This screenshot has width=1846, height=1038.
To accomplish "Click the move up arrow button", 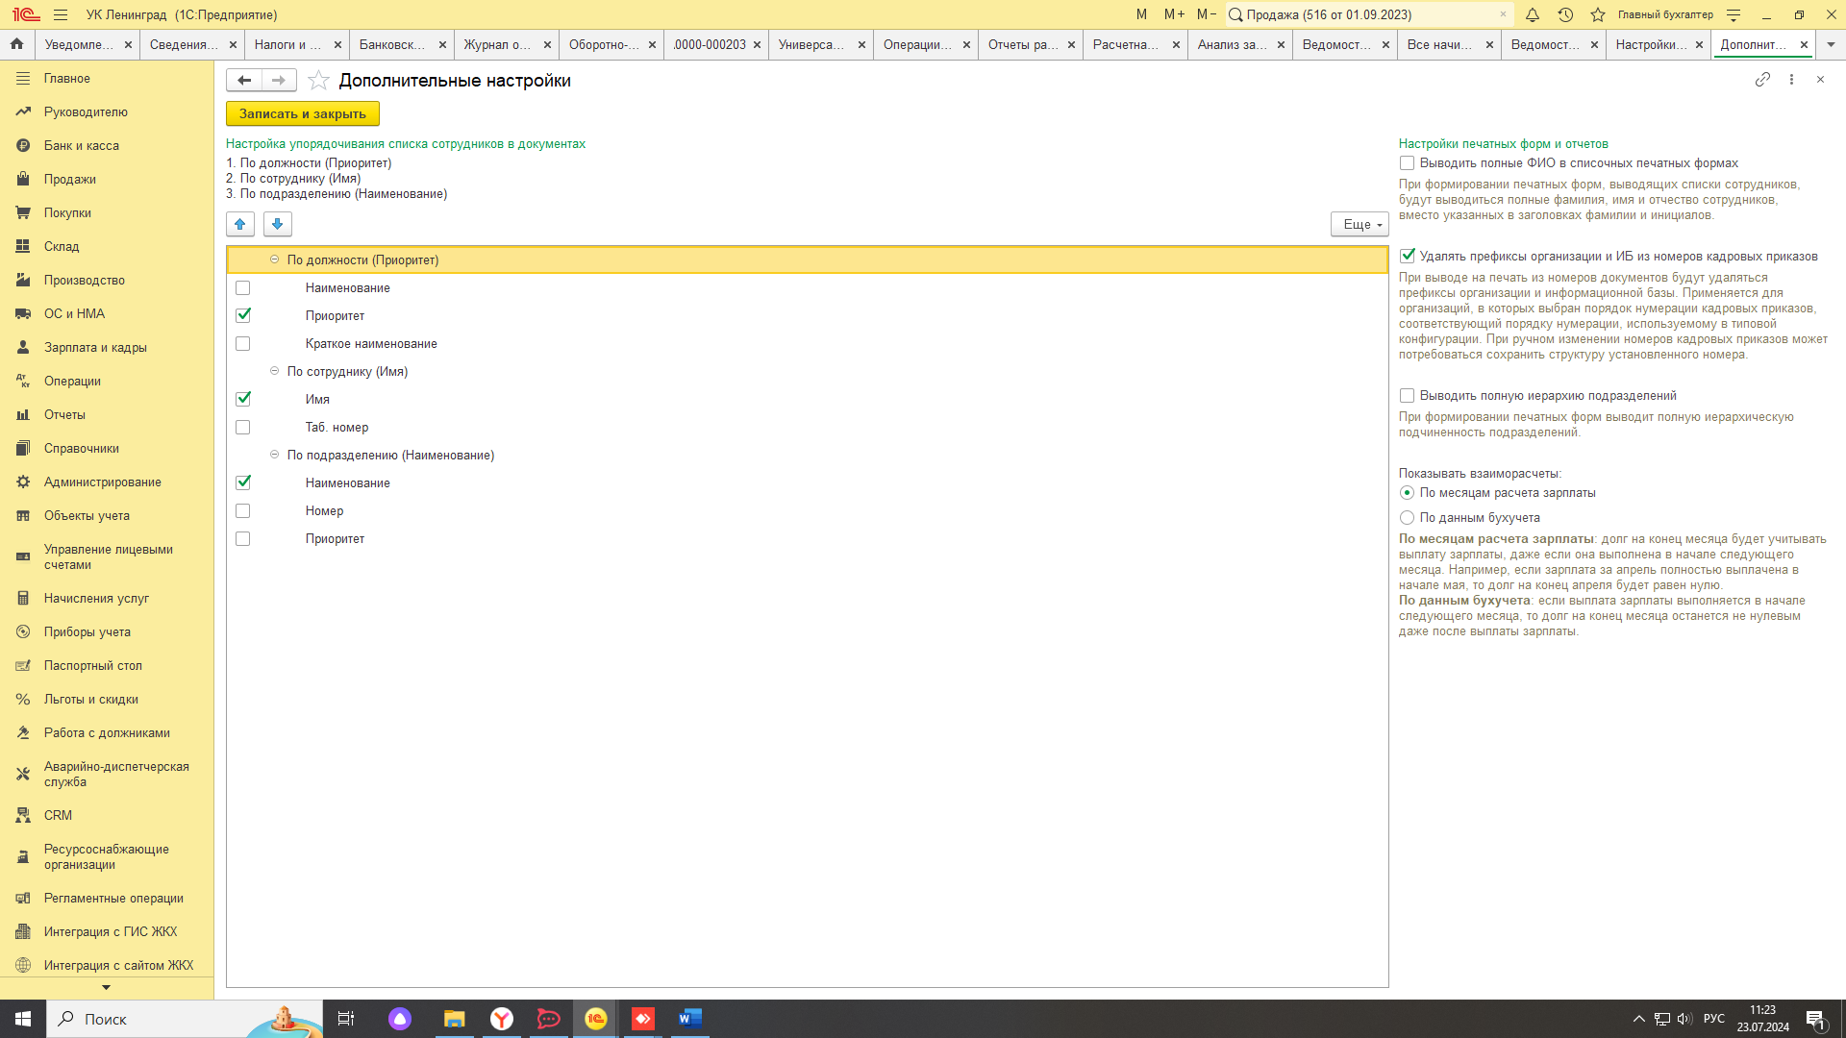I will (240, 224).
